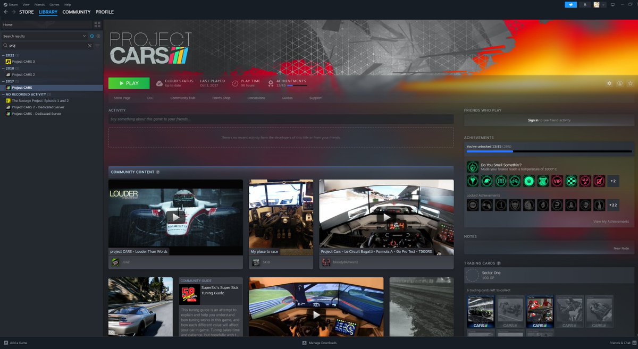The width and height of the screenshot is (638, 349).
Task: Open the My place to race screenshot
Action: pos(281,217)
